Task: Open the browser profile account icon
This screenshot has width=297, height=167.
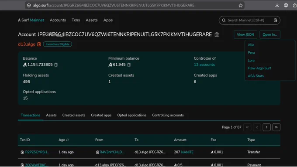Action: pyautogui.click(x=286, y=5)
